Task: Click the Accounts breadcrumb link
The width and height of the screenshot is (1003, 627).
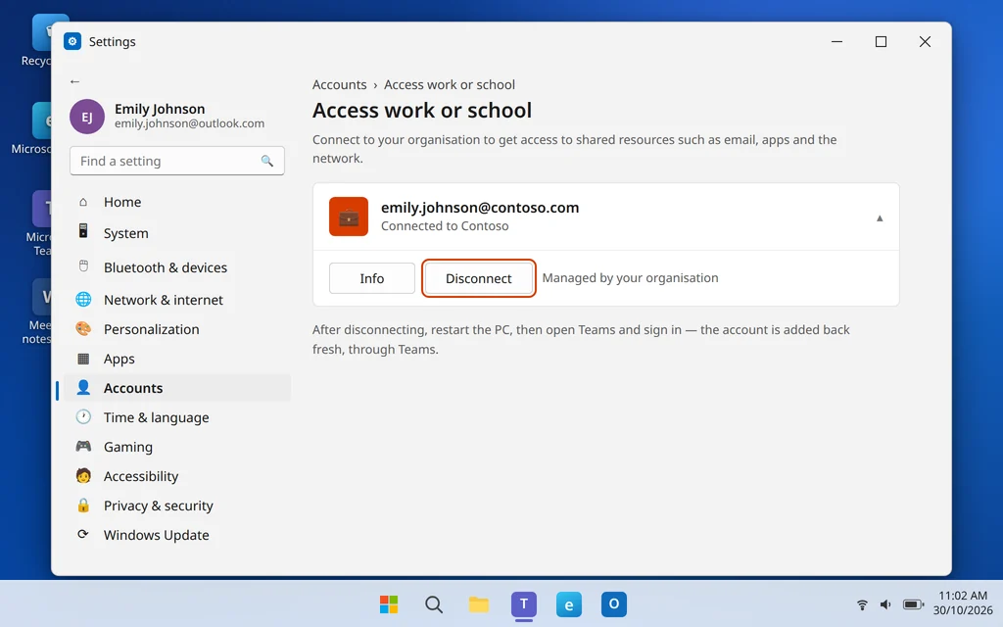Action: pyautogui.click(x=339, y=84)
